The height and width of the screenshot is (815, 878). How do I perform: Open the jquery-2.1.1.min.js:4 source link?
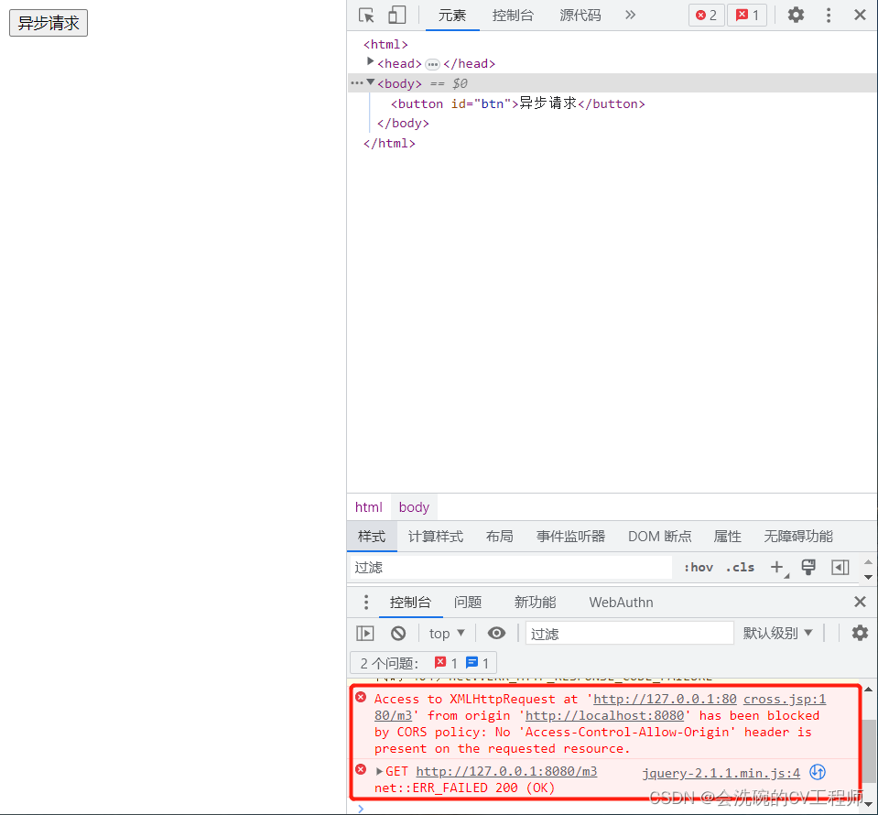click(x=721, y=773)
